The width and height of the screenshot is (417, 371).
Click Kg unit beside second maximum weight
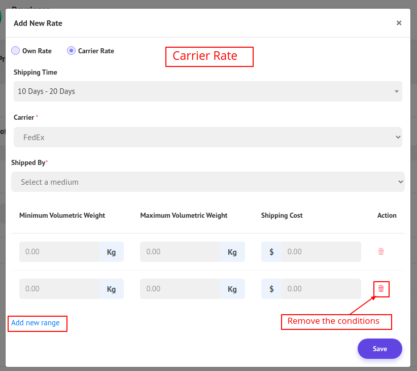pos(232,289)
